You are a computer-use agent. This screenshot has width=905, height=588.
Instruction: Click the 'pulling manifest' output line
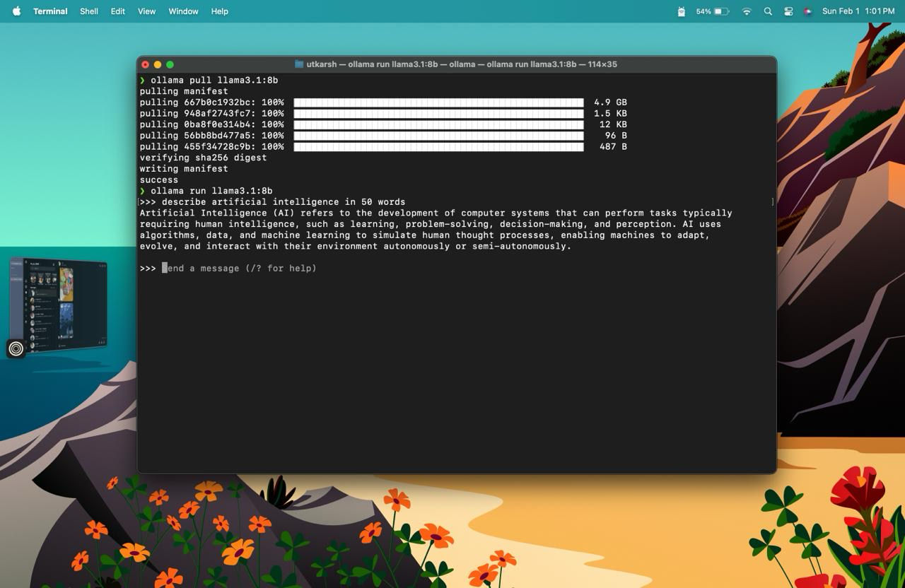pos(184,91)
